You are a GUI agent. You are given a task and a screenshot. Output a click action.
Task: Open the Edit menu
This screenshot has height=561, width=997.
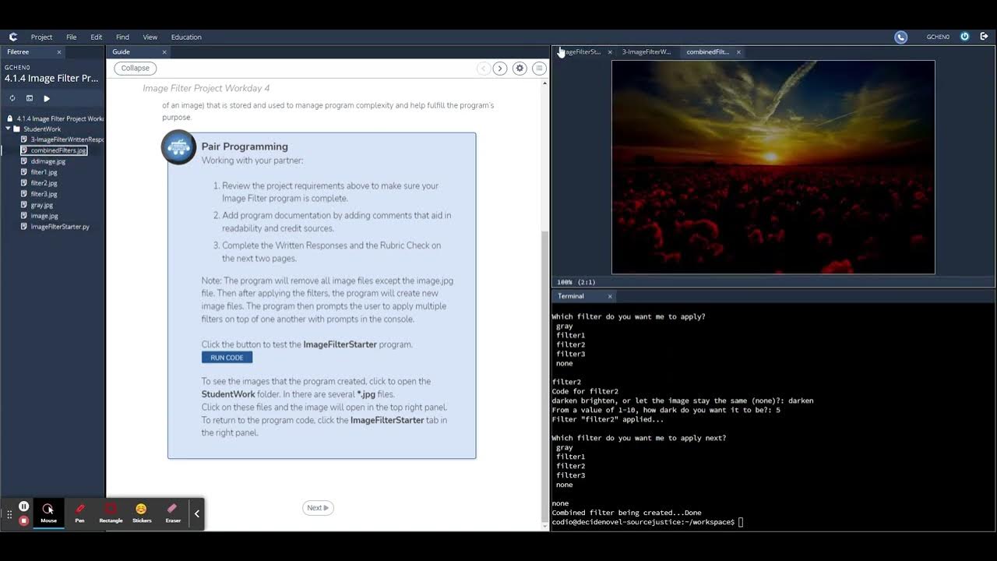click(x=96, y=37)
